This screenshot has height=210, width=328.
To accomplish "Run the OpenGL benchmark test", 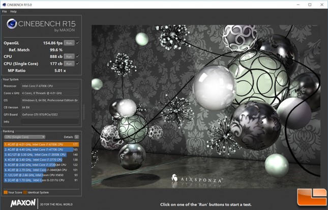I will [69, 43].
